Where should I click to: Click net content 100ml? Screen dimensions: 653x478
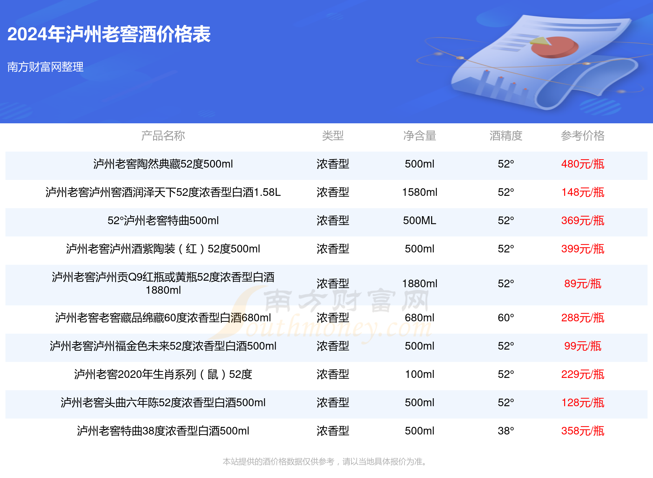(x=420, y=374)
